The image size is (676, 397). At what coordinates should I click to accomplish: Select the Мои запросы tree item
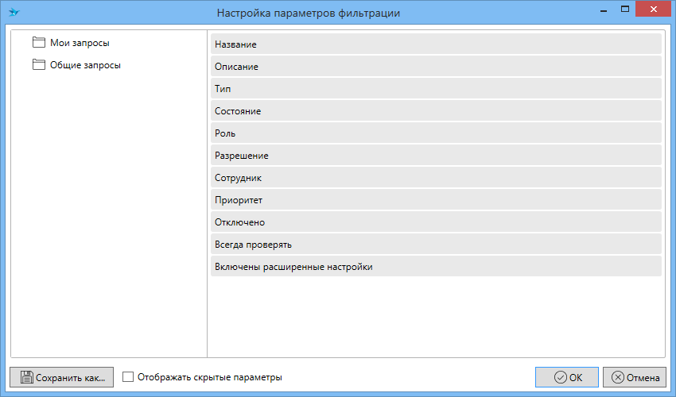pos(80,43)
